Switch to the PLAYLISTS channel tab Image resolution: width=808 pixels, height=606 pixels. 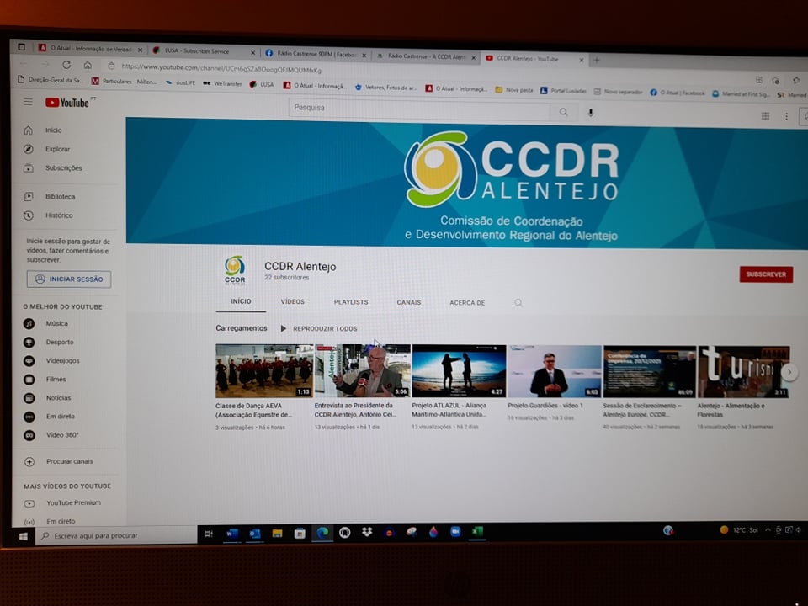coord(351,302)
